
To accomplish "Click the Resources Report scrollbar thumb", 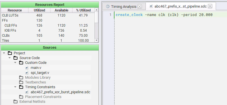I will (96, 17).
